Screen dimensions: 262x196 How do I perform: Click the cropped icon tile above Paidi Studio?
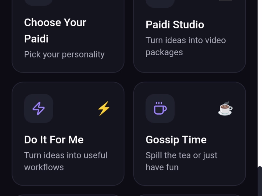tap(160, 4)
